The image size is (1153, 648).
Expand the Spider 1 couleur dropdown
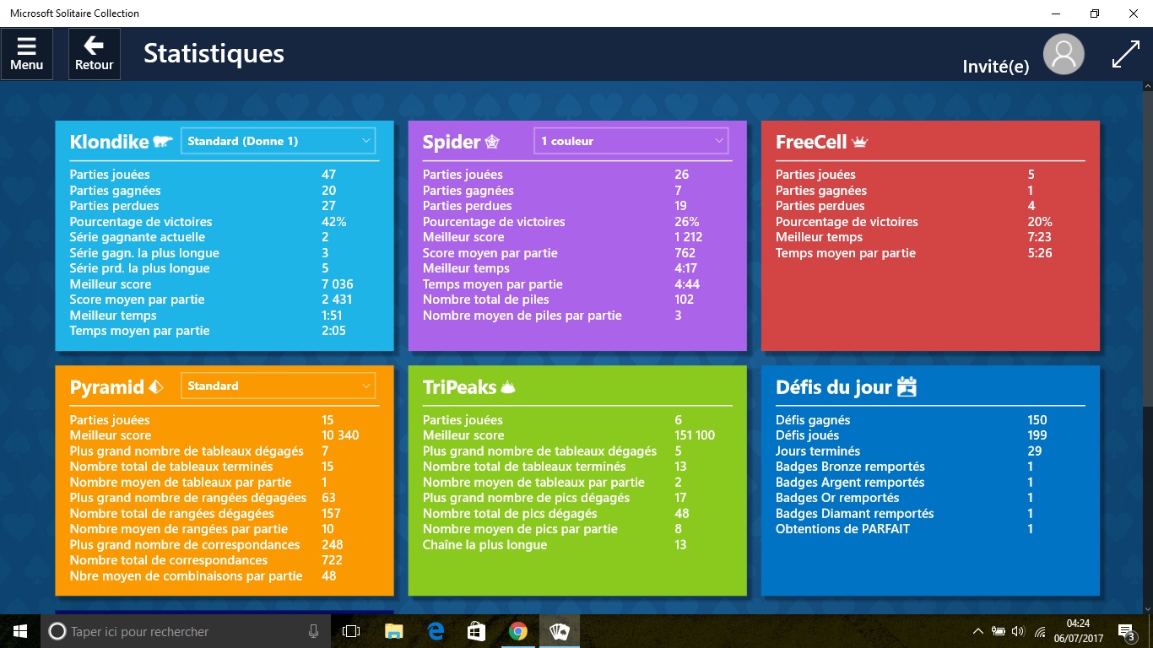pos(631,141)
